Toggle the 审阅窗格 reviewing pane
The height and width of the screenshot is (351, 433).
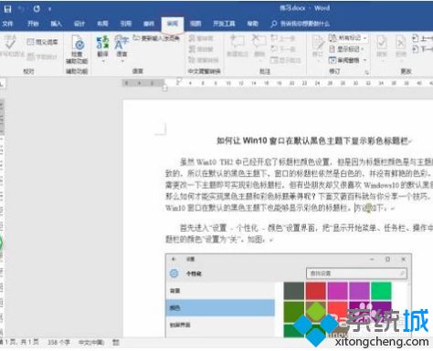click(344, 60)
